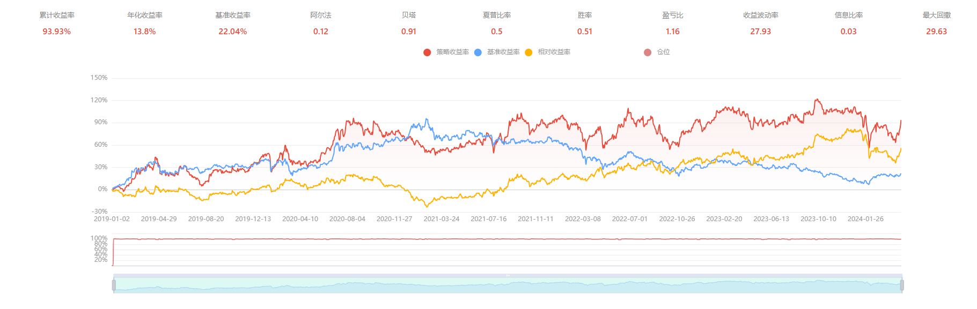The height and width of the screenshot is (309, 977).
Task: Click the 最大回撤 value 29.63
Action: point(936,32)
